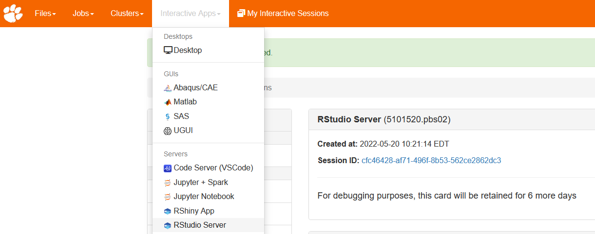Select Abaqus/CAE from the menu
This screenshot has height=234, width=595.
pos(209,88)
